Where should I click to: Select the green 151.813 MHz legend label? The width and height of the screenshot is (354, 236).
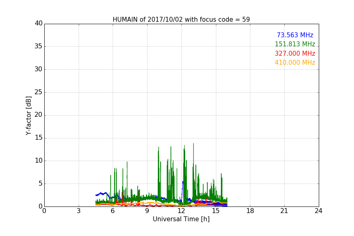[x=295, y=44]
